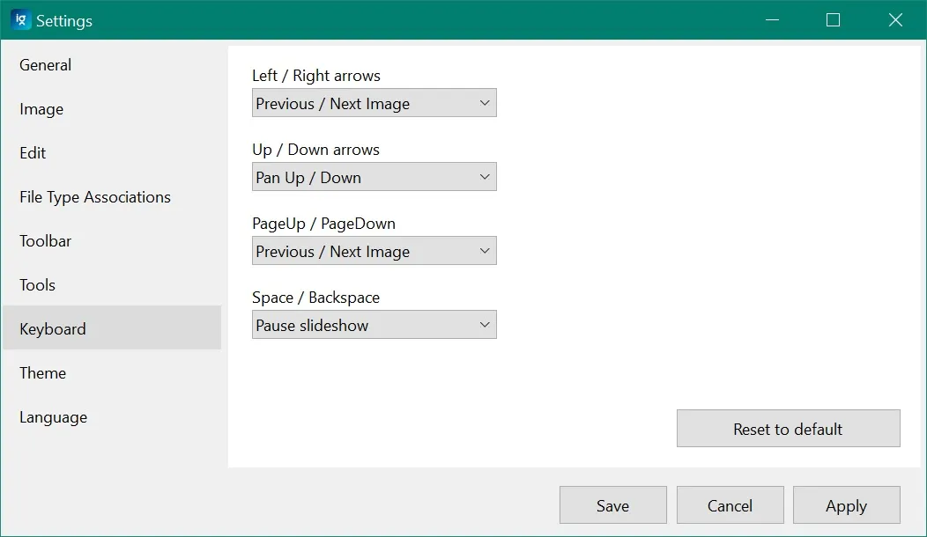Maximize the Settings window

click(833, 20)
